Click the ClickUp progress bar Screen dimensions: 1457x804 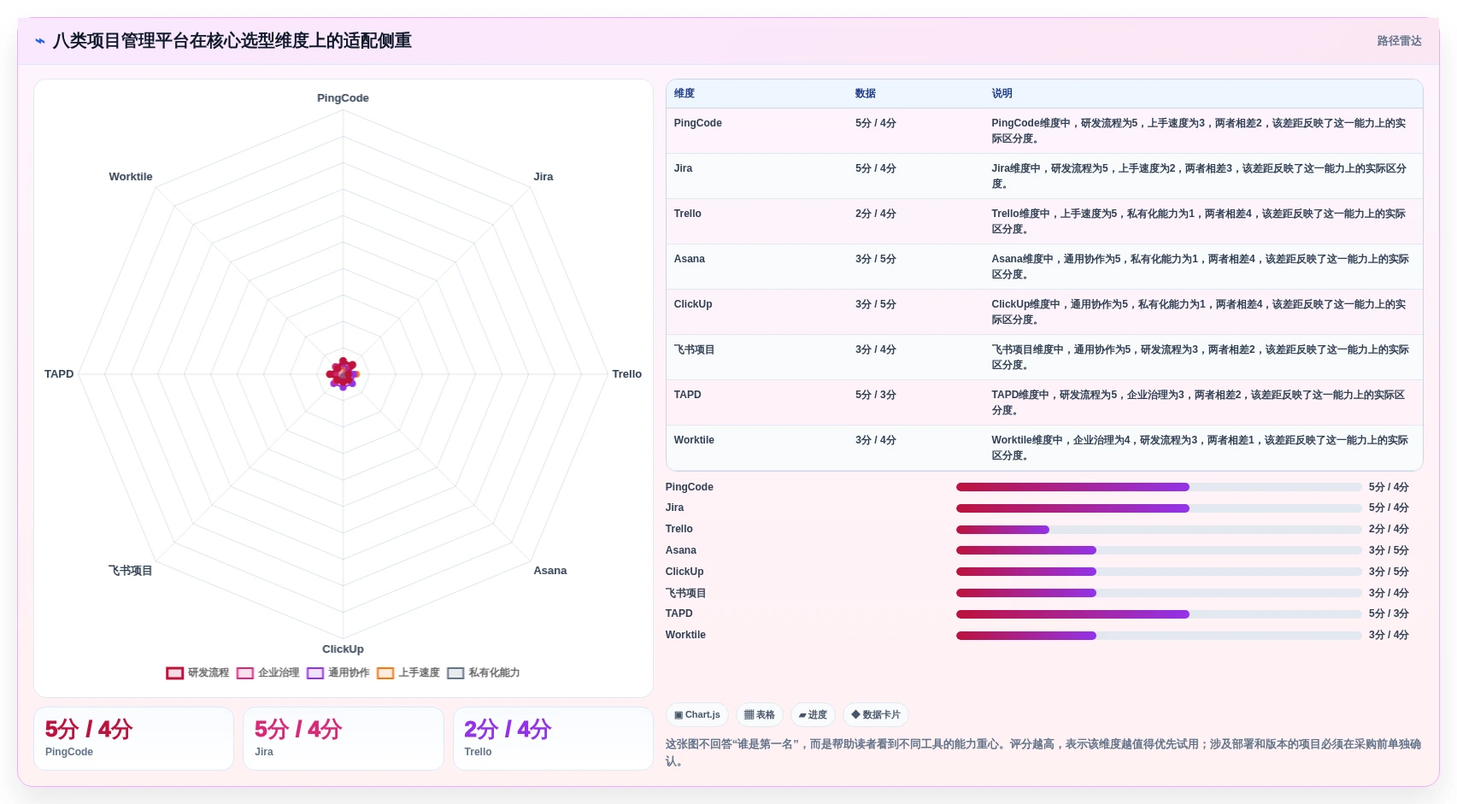(x=1159, y=572)
